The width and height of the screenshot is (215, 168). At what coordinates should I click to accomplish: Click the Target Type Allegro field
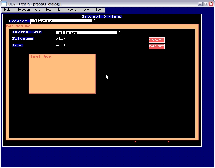click(87, 33)
